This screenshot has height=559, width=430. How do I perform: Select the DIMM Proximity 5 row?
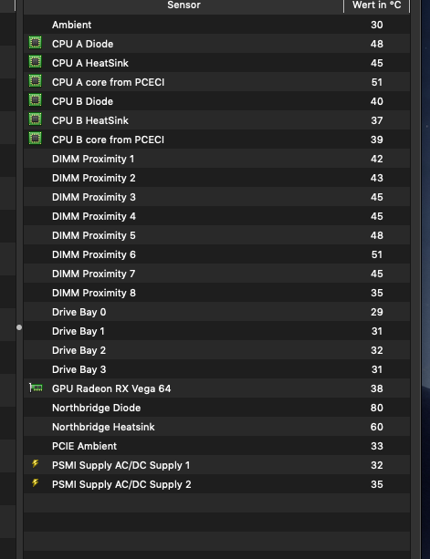[x=217, y=235]
